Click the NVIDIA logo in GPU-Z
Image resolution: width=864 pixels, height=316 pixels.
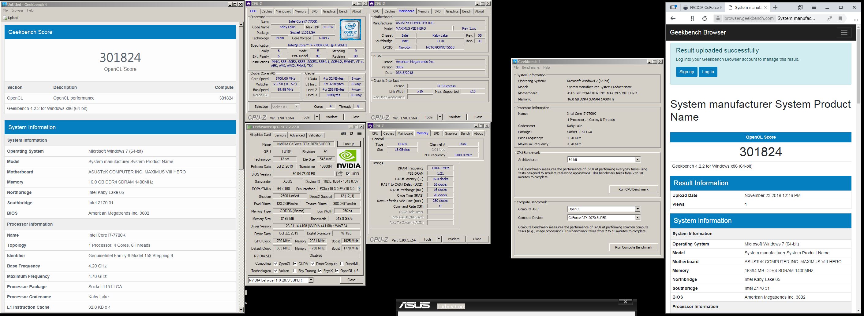(349, 159)
